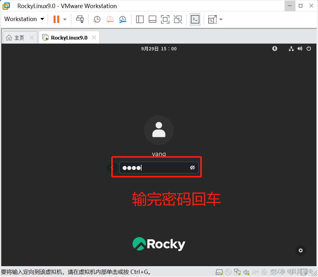Open the Workstation menu
The image size is (318, 277).
click(24, 19)
